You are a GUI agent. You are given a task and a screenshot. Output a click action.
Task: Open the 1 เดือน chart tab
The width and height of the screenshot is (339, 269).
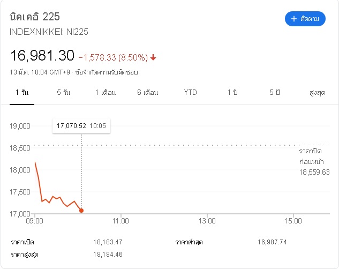click(x=106, y=92)
